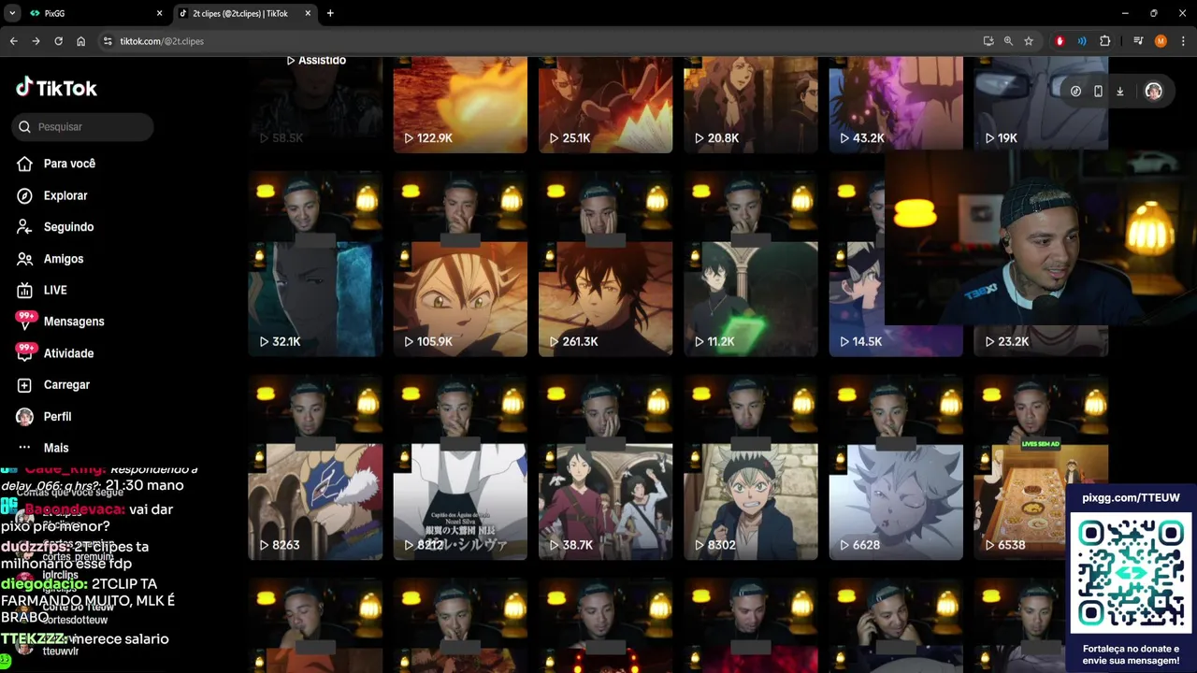Click the pixgg.com/TTEUW overlay text

pos(1131,497)
